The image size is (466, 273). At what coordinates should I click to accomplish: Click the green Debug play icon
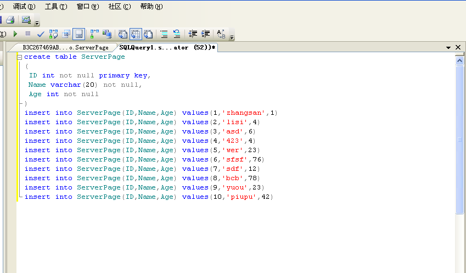(x=15, y=34)
